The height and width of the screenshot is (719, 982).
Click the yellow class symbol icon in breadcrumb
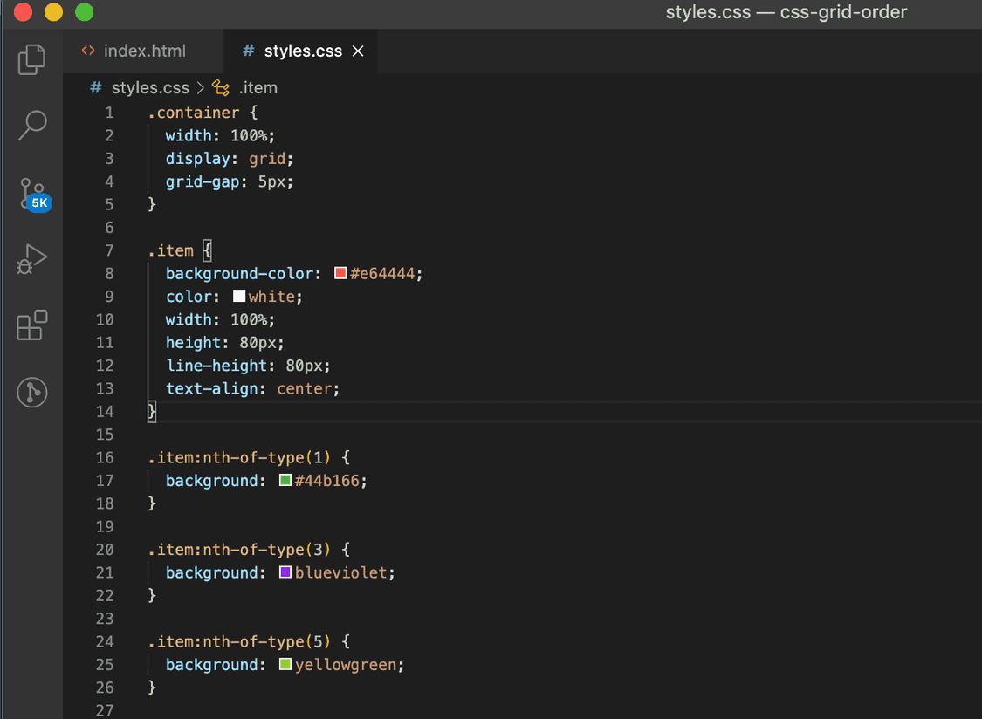pyautogui.click(x=220, y=87)
